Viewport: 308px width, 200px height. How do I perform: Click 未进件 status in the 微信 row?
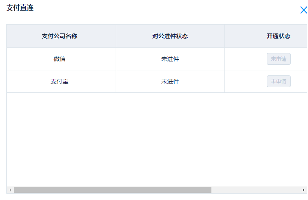pyautogui.click(x=170, y=59)
